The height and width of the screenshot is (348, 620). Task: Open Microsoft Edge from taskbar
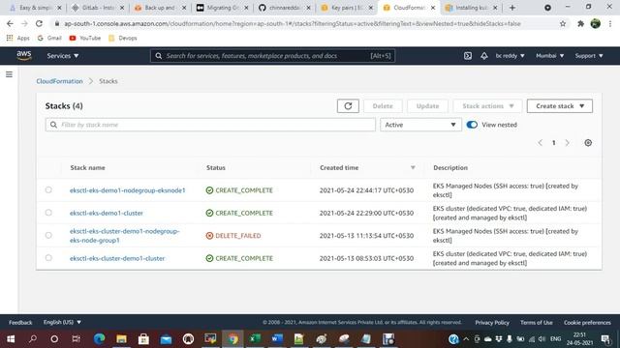coord(99,338)
